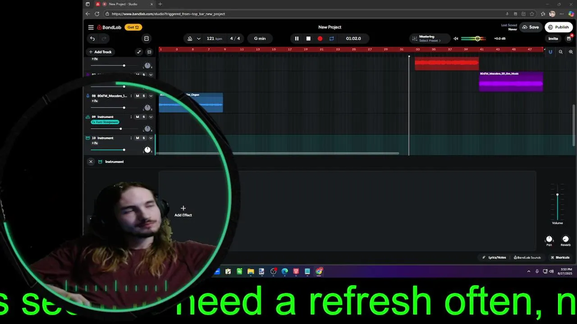Click the Invite button
The height and width of the screenshot is (324, 577).
click(553, 39)
